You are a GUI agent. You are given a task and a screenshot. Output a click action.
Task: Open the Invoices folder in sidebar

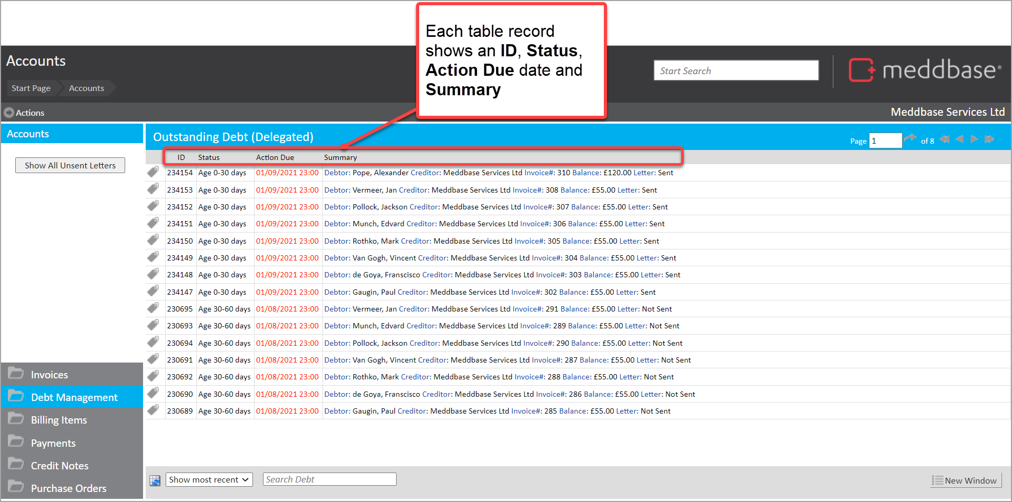click(49, 375)
